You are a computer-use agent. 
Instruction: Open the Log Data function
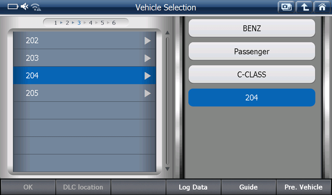point(193,187)
